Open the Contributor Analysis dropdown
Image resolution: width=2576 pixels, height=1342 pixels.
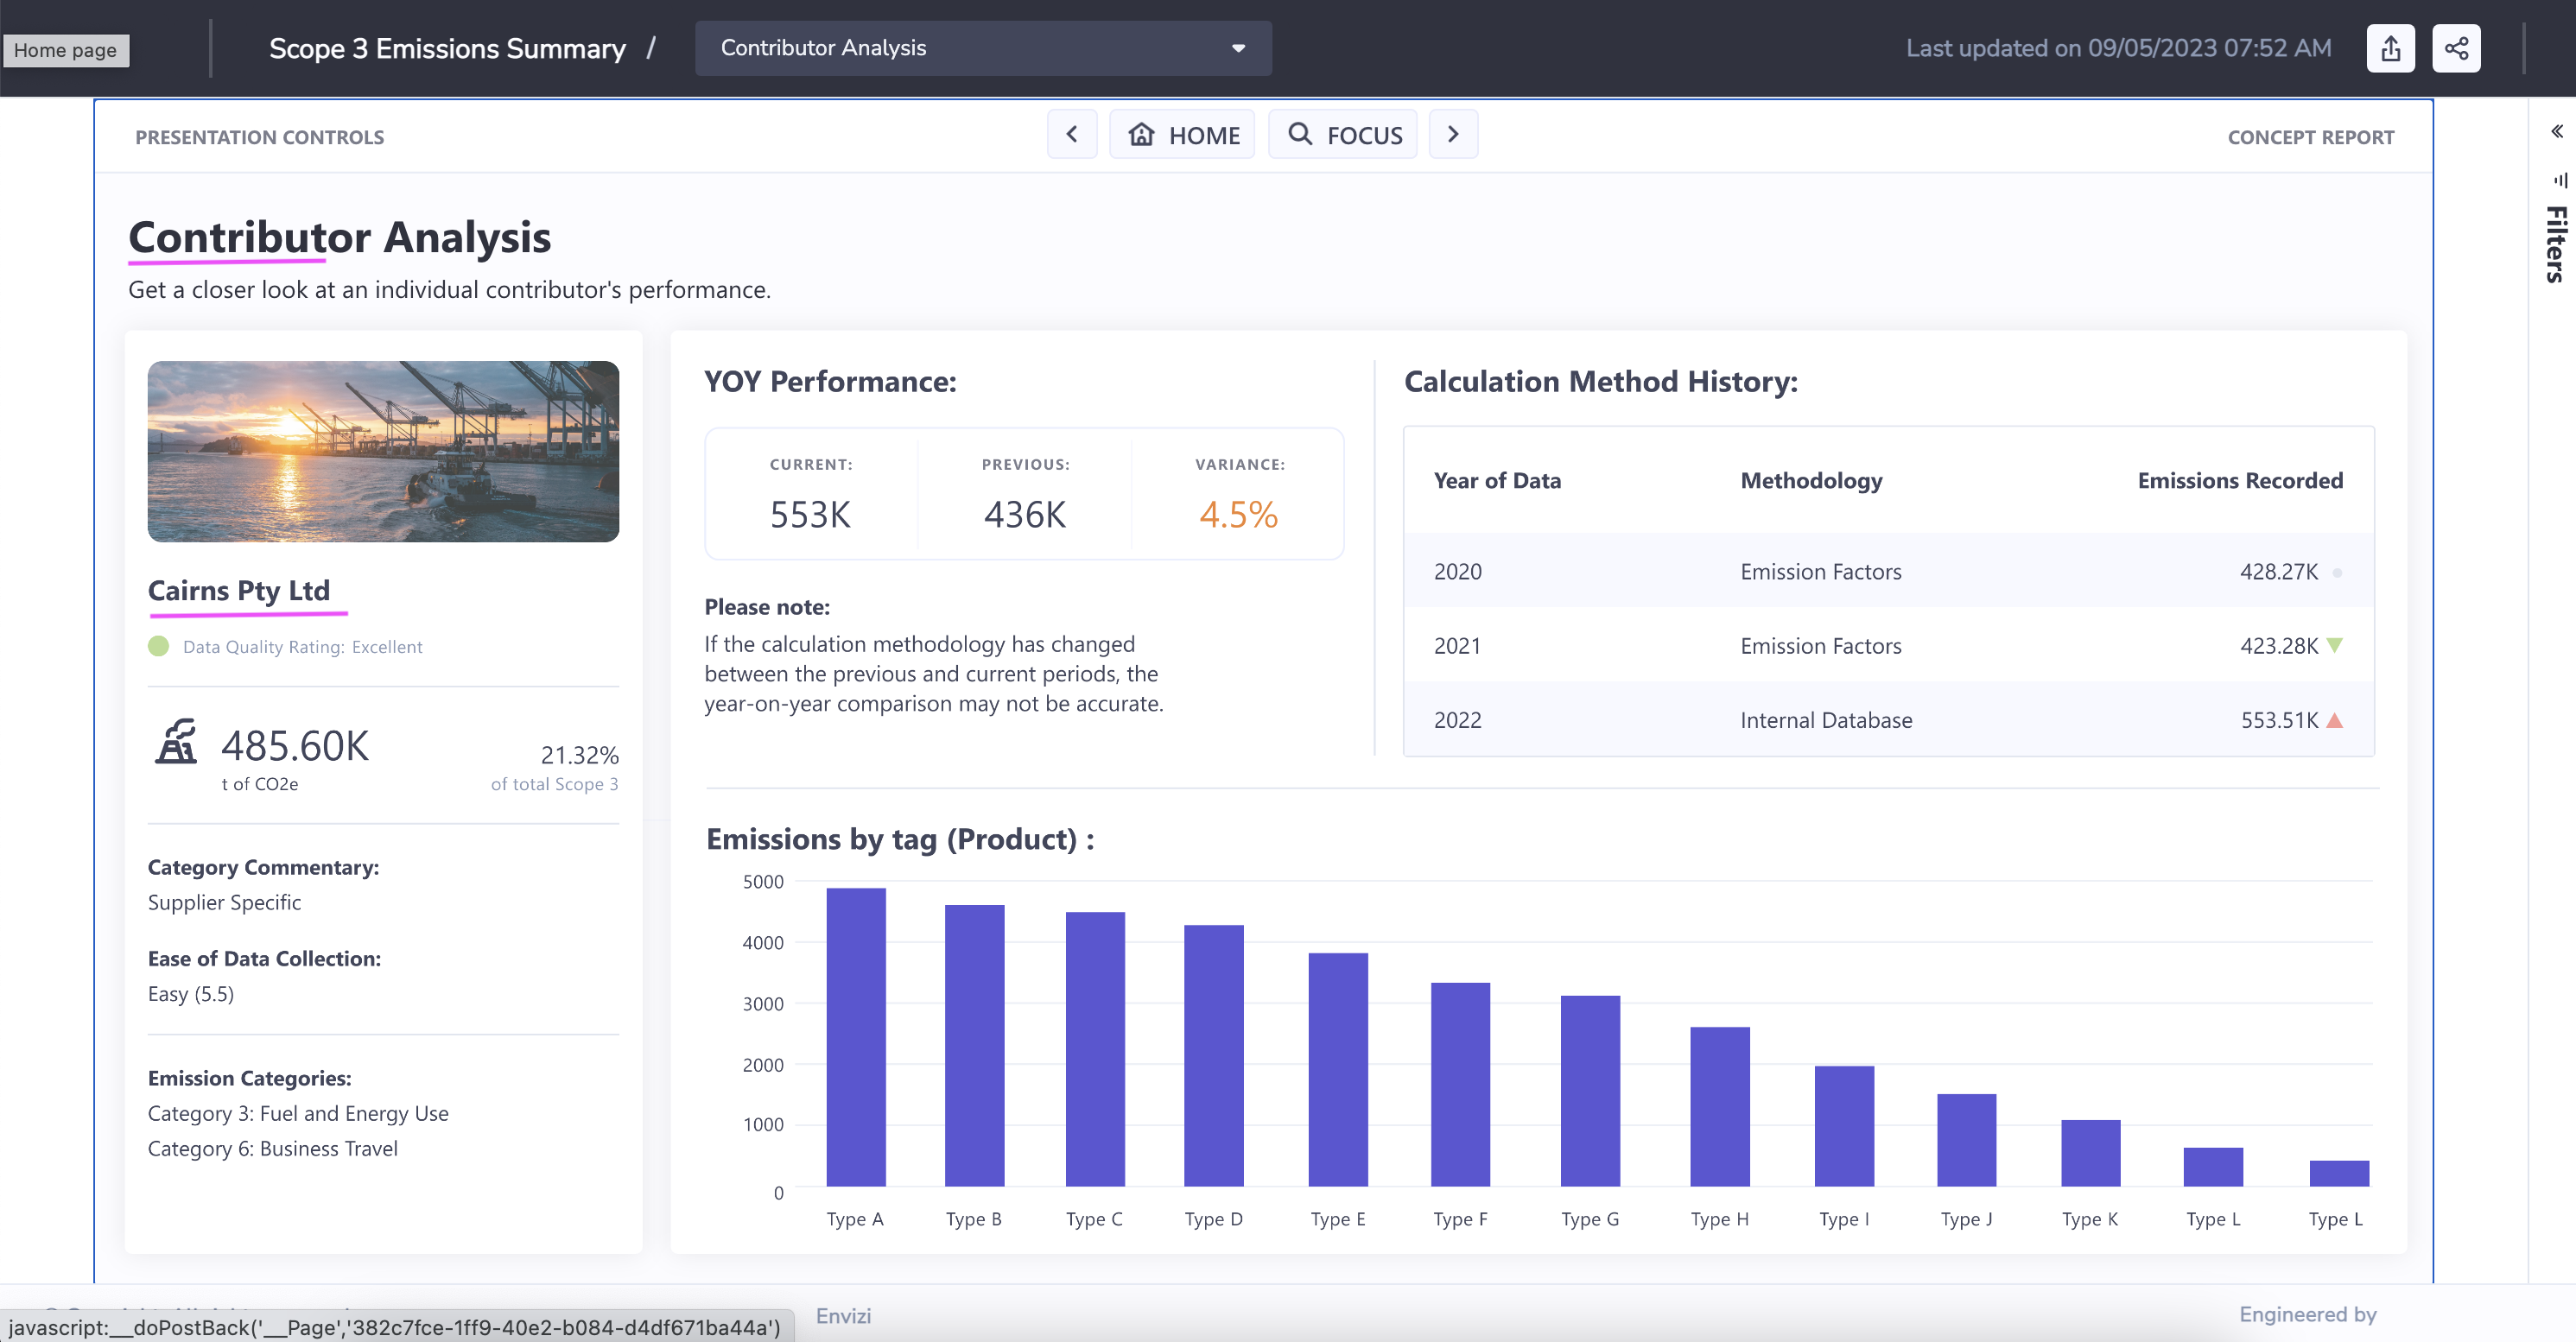[983, 48]
